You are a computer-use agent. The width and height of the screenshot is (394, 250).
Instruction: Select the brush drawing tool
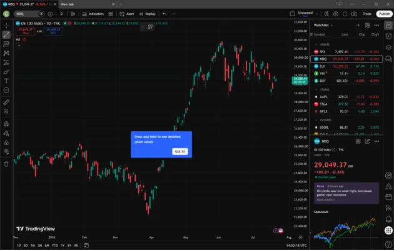pos(6,72)
